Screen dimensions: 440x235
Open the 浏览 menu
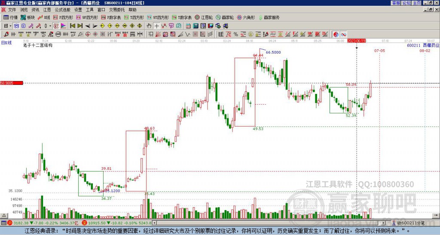tap(24, 10)
